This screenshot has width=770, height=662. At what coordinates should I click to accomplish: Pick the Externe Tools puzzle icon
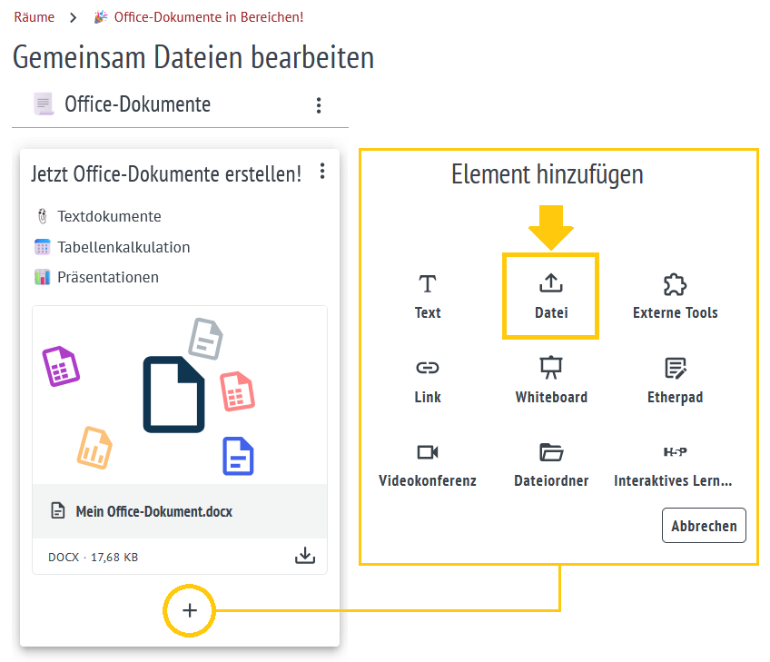click(675, 285)
